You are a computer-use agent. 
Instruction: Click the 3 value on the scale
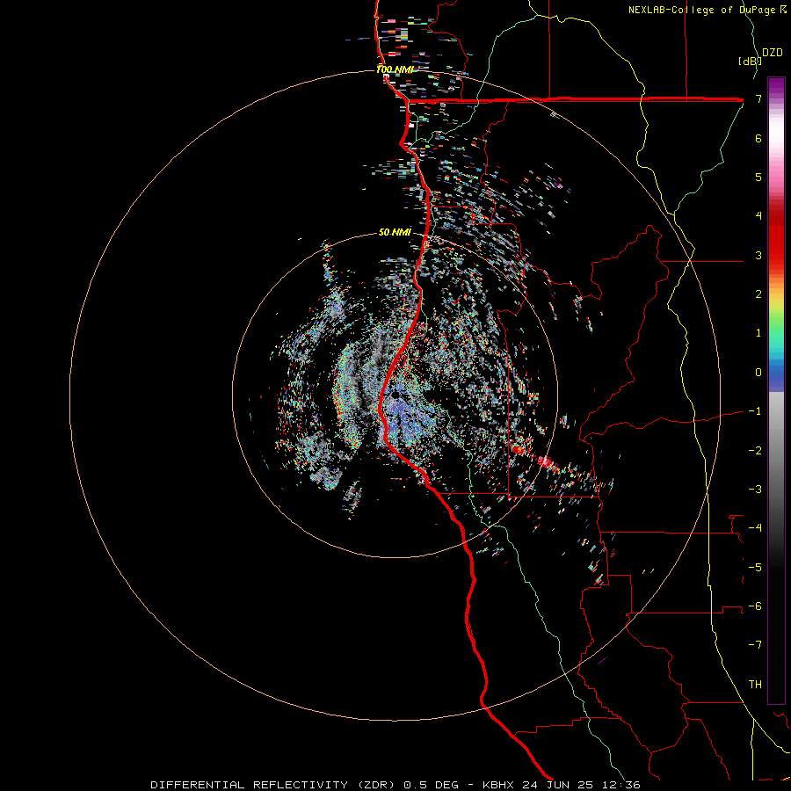(758, 255)
